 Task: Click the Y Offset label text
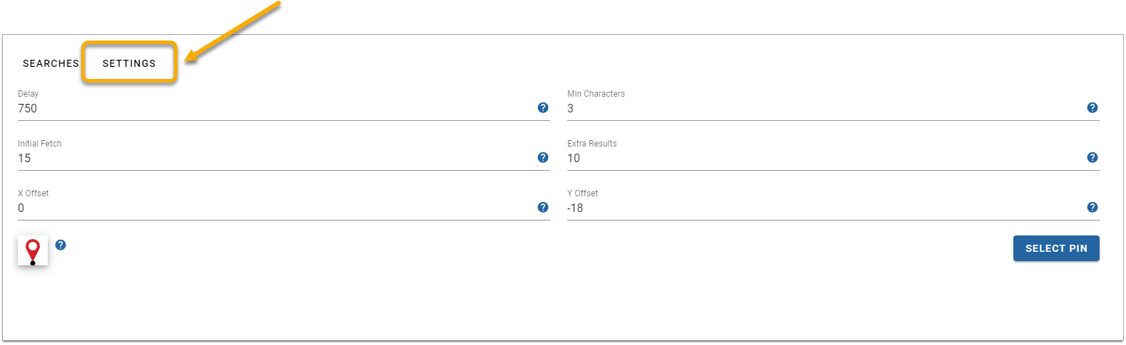(583, 193)
